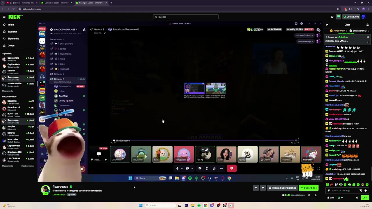Click the Obtén KICKs button
Screen dimensions: 372x209
[351, 17]
